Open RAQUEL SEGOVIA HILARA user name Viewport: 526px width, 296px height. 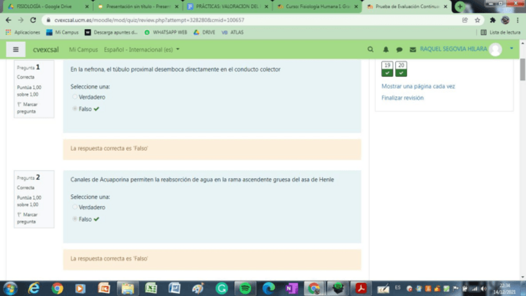pyautogui.click(x=453, y=49)
